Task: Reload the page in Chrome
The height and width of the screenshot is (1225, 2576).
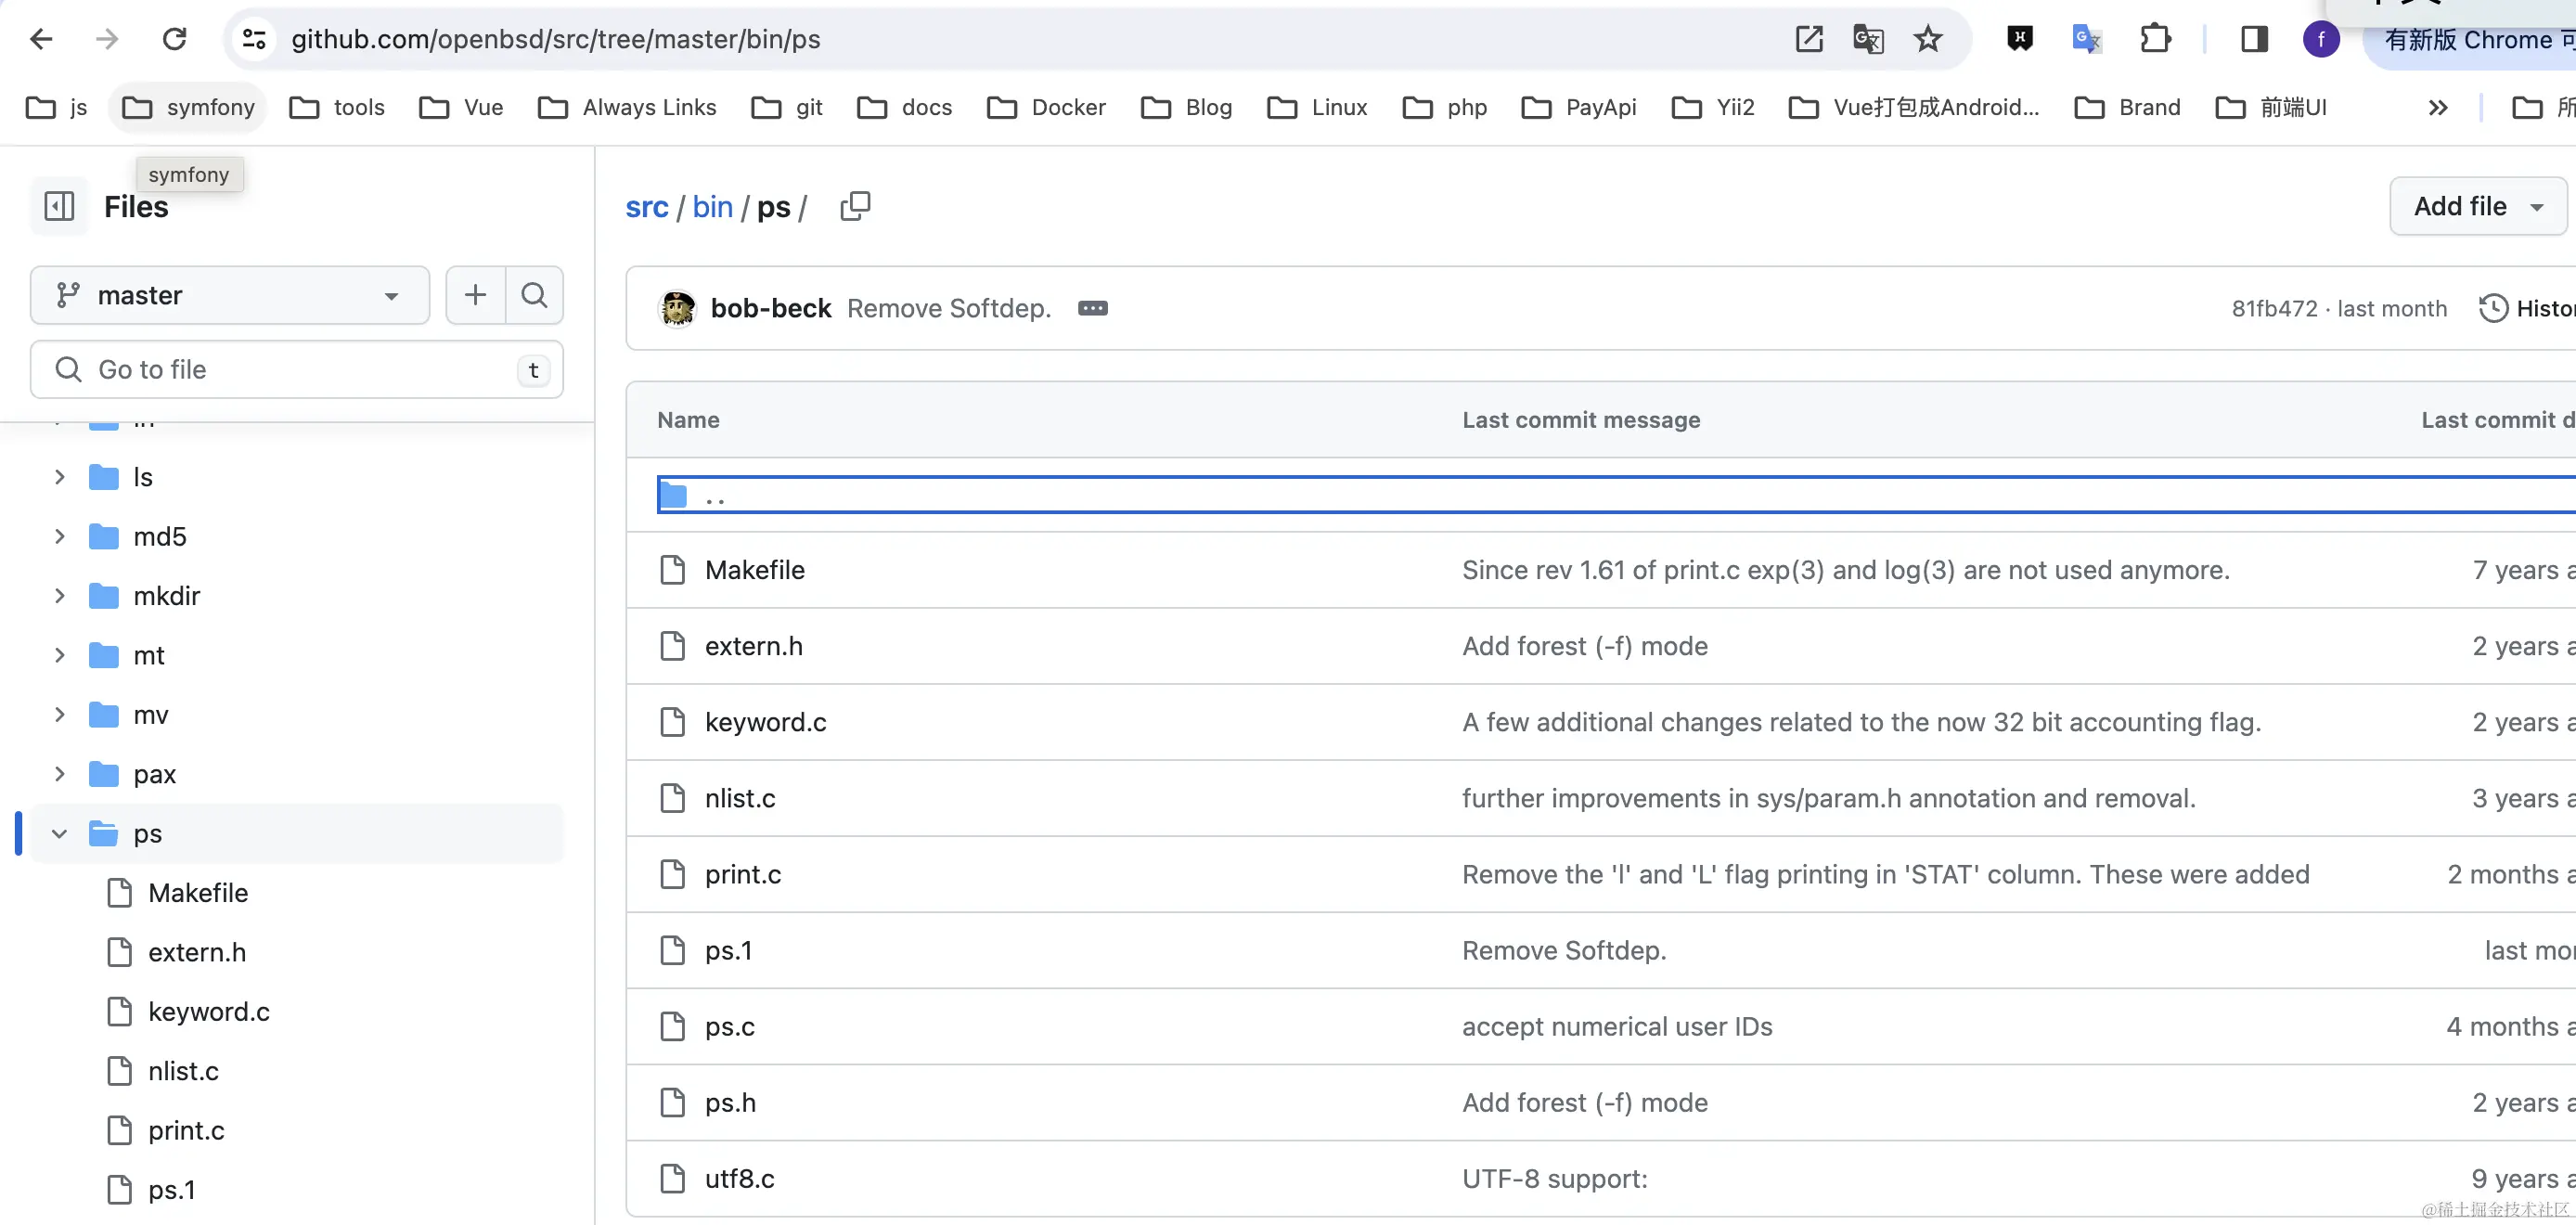Action: (x=175, y=39)
